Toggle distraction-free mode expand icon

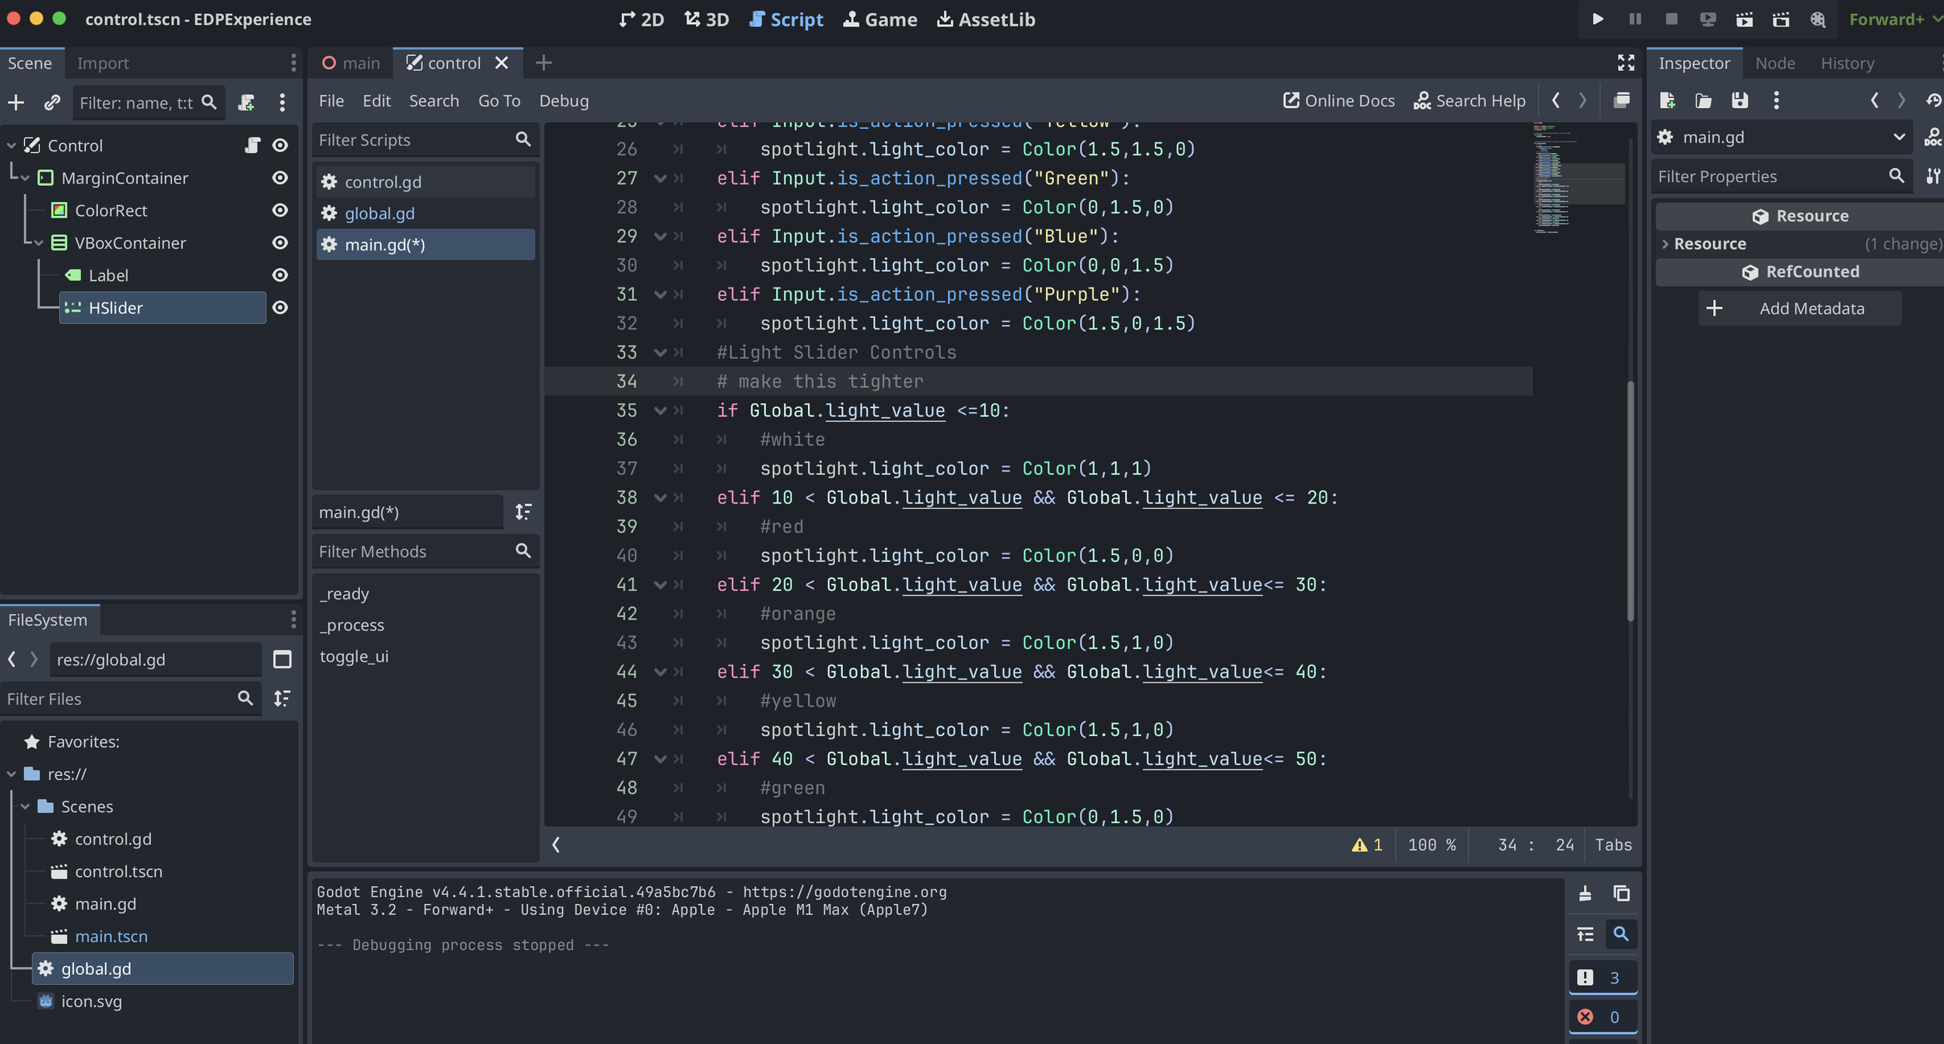click(x=1625, y=62)
